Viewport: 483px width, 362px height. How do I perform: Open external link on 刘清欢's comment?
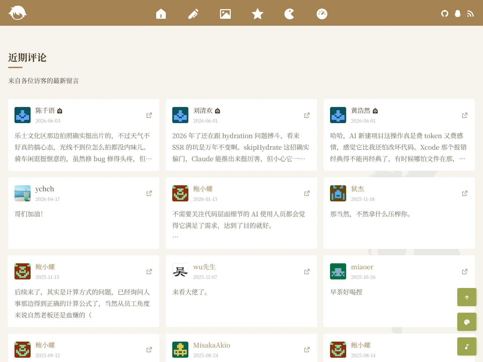point(307,115)
